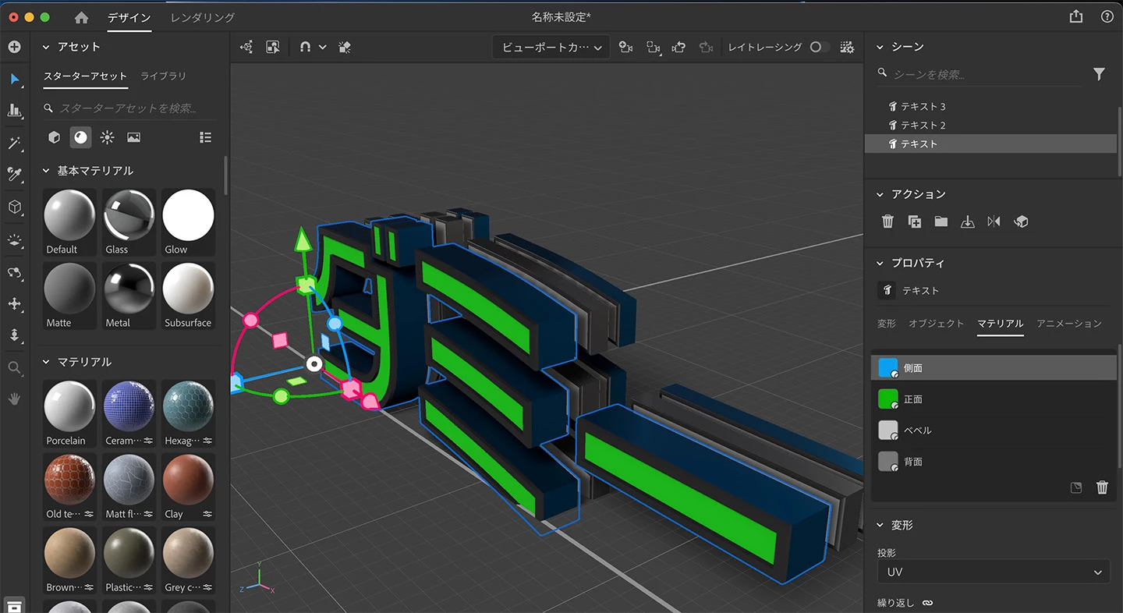Select the arrow Select tool

click(x=14, y=80)
